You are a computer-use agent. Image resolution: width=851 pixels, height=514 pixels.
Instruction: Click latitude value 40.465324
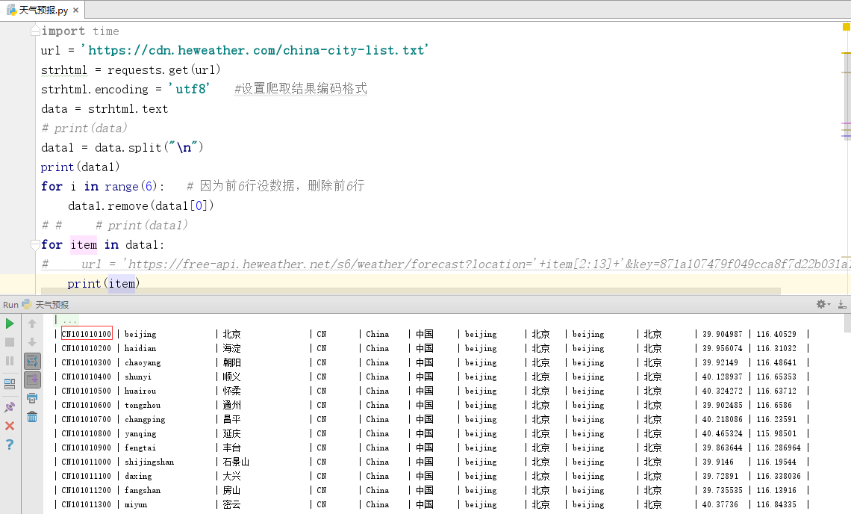pyautogui.click(x=723, y=433)
